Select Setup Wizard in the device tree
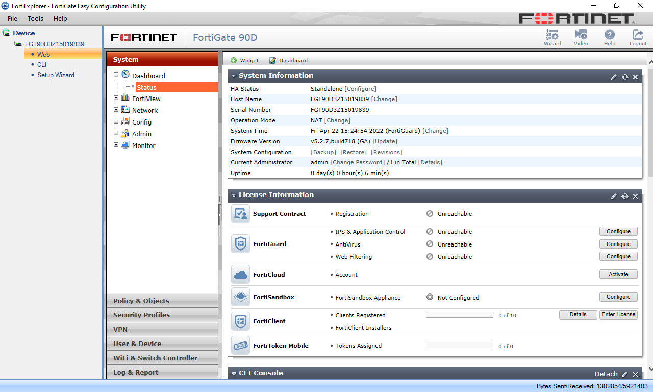This screenshot has height=392, width=653. pos(56,75)
